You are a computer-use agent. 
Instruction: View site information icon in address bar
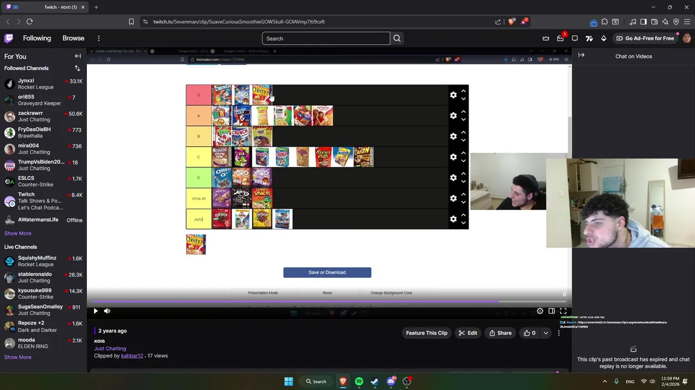tap(145, 22)
